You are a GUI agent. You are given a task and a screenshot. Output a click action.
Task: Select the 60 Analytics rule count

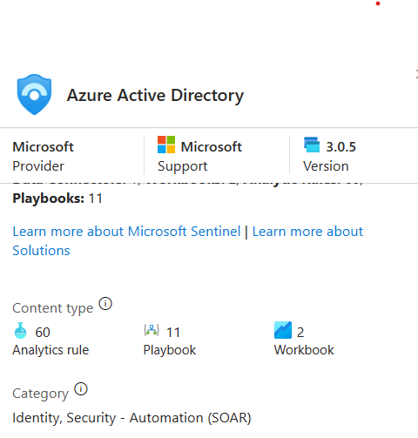coord(43,332)
